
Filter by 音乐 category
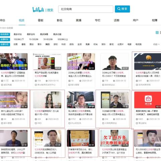[x=40, y=44]
